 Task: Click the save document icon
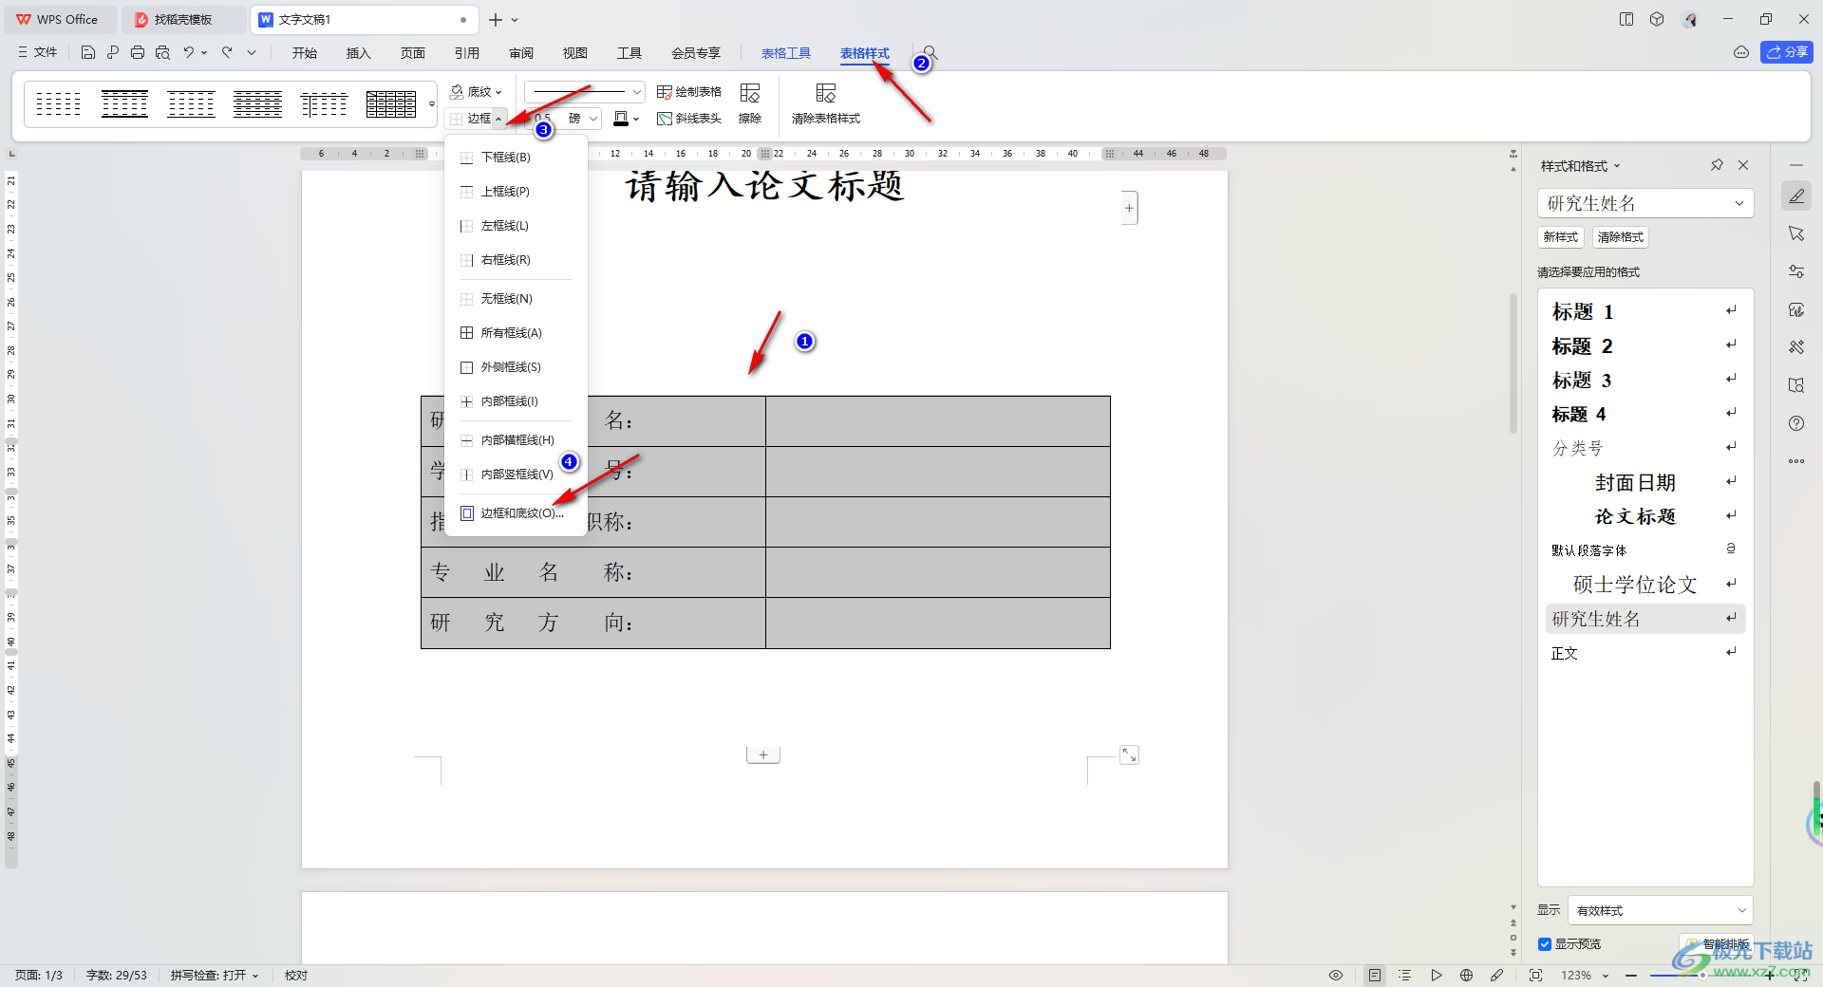pyautogui.click(x=88, y=52)
